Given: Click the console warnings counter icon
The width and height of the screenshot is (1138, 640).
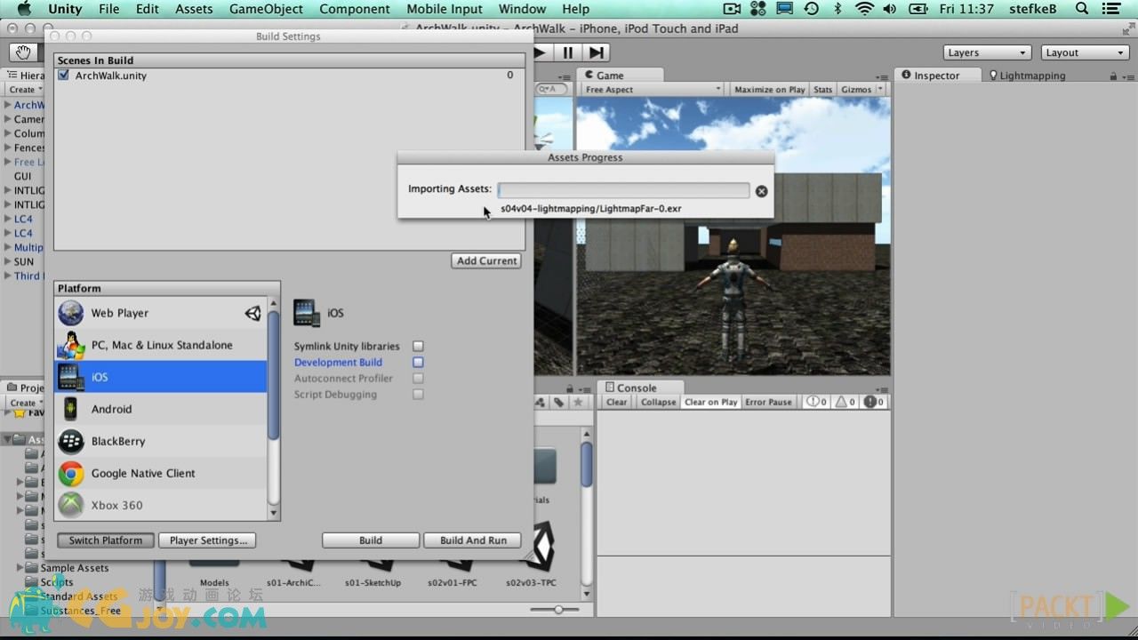Looking at the screenshot, I should (845, 402).
